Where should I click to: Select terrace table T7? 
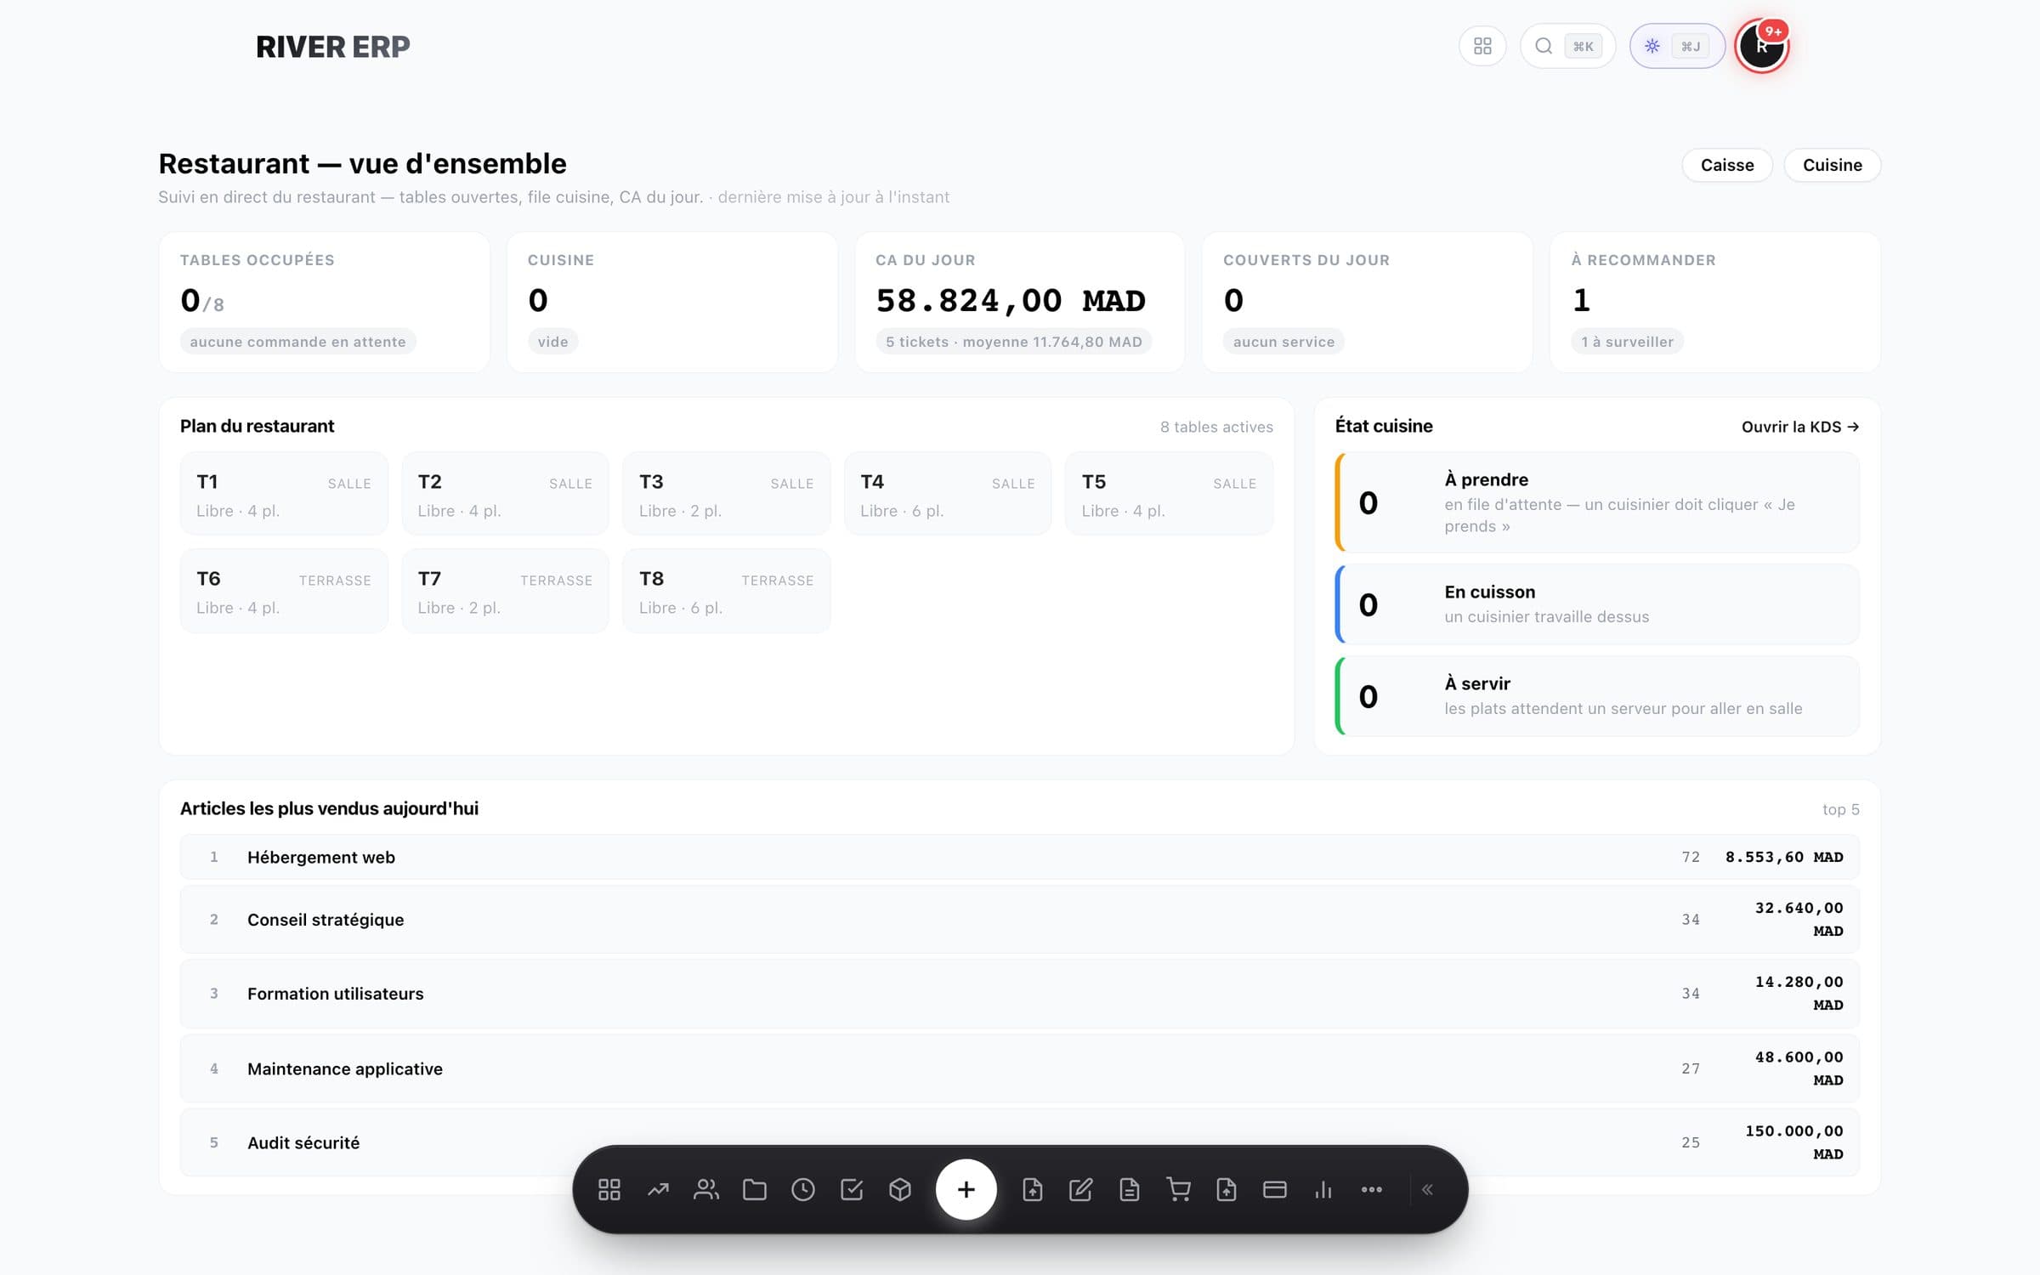tap(505, 591)
